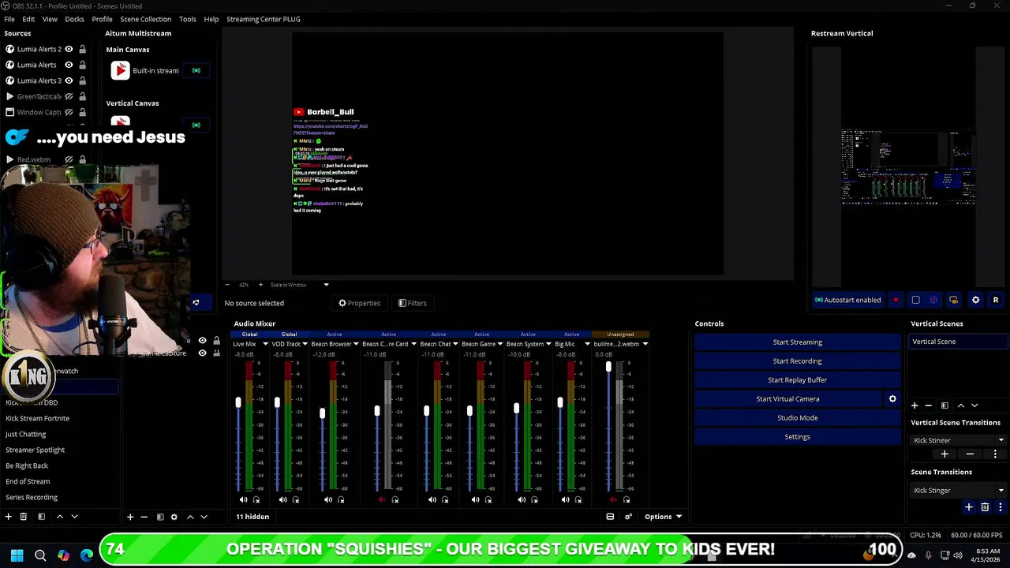This screenshot has width=1010, height=568.
Task: Unlock the Lumia Alerts 2 source
Action: [x=82, y=49]
